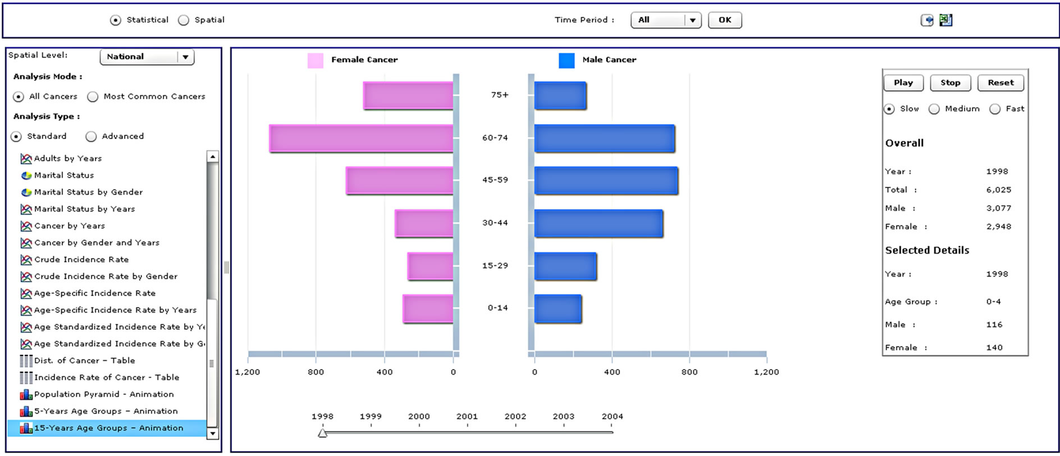1060x456 pixels.
Task: Click the female 75+ pink bar
Action: (408, 95)
